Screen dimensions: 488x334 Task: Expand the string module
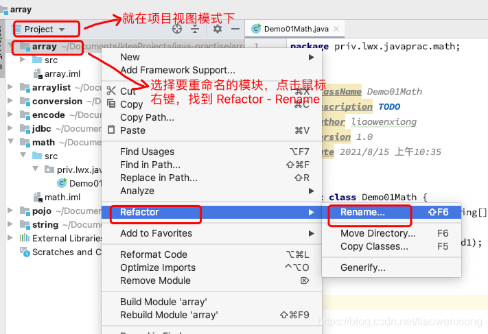click(10, 224)
